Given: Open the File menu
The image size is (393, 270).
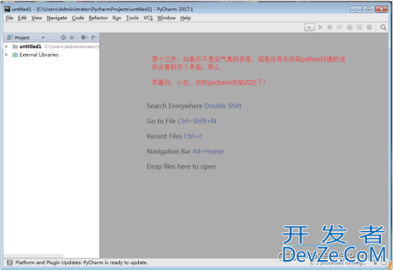Looking at the screenshot, I should coord(9,18).
